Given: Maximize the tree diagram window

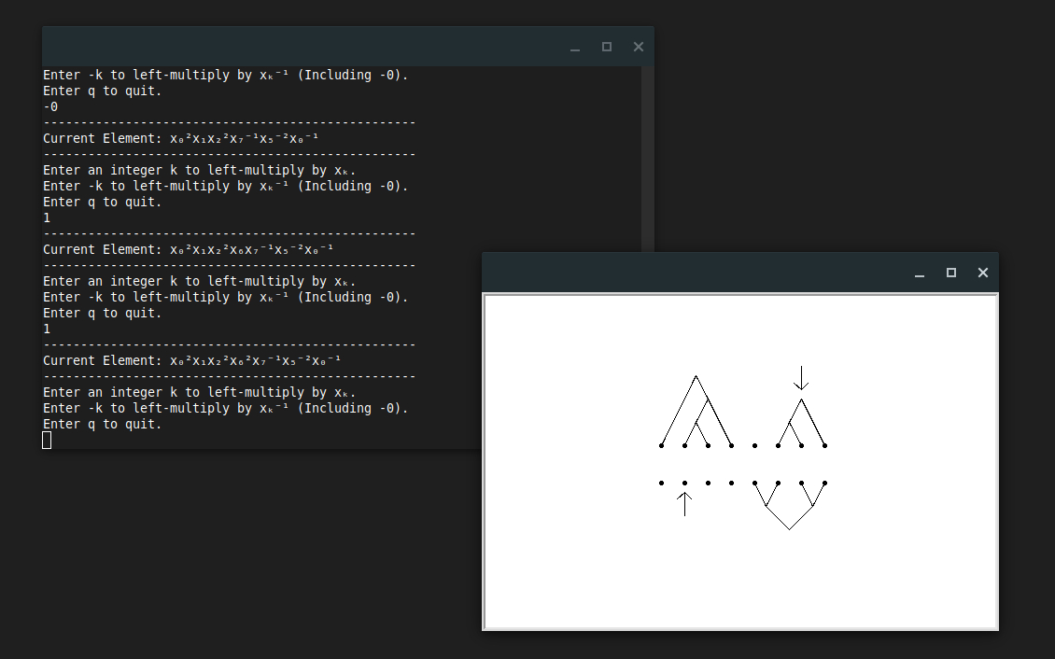Looking at the screenshot, I should 950,273.
